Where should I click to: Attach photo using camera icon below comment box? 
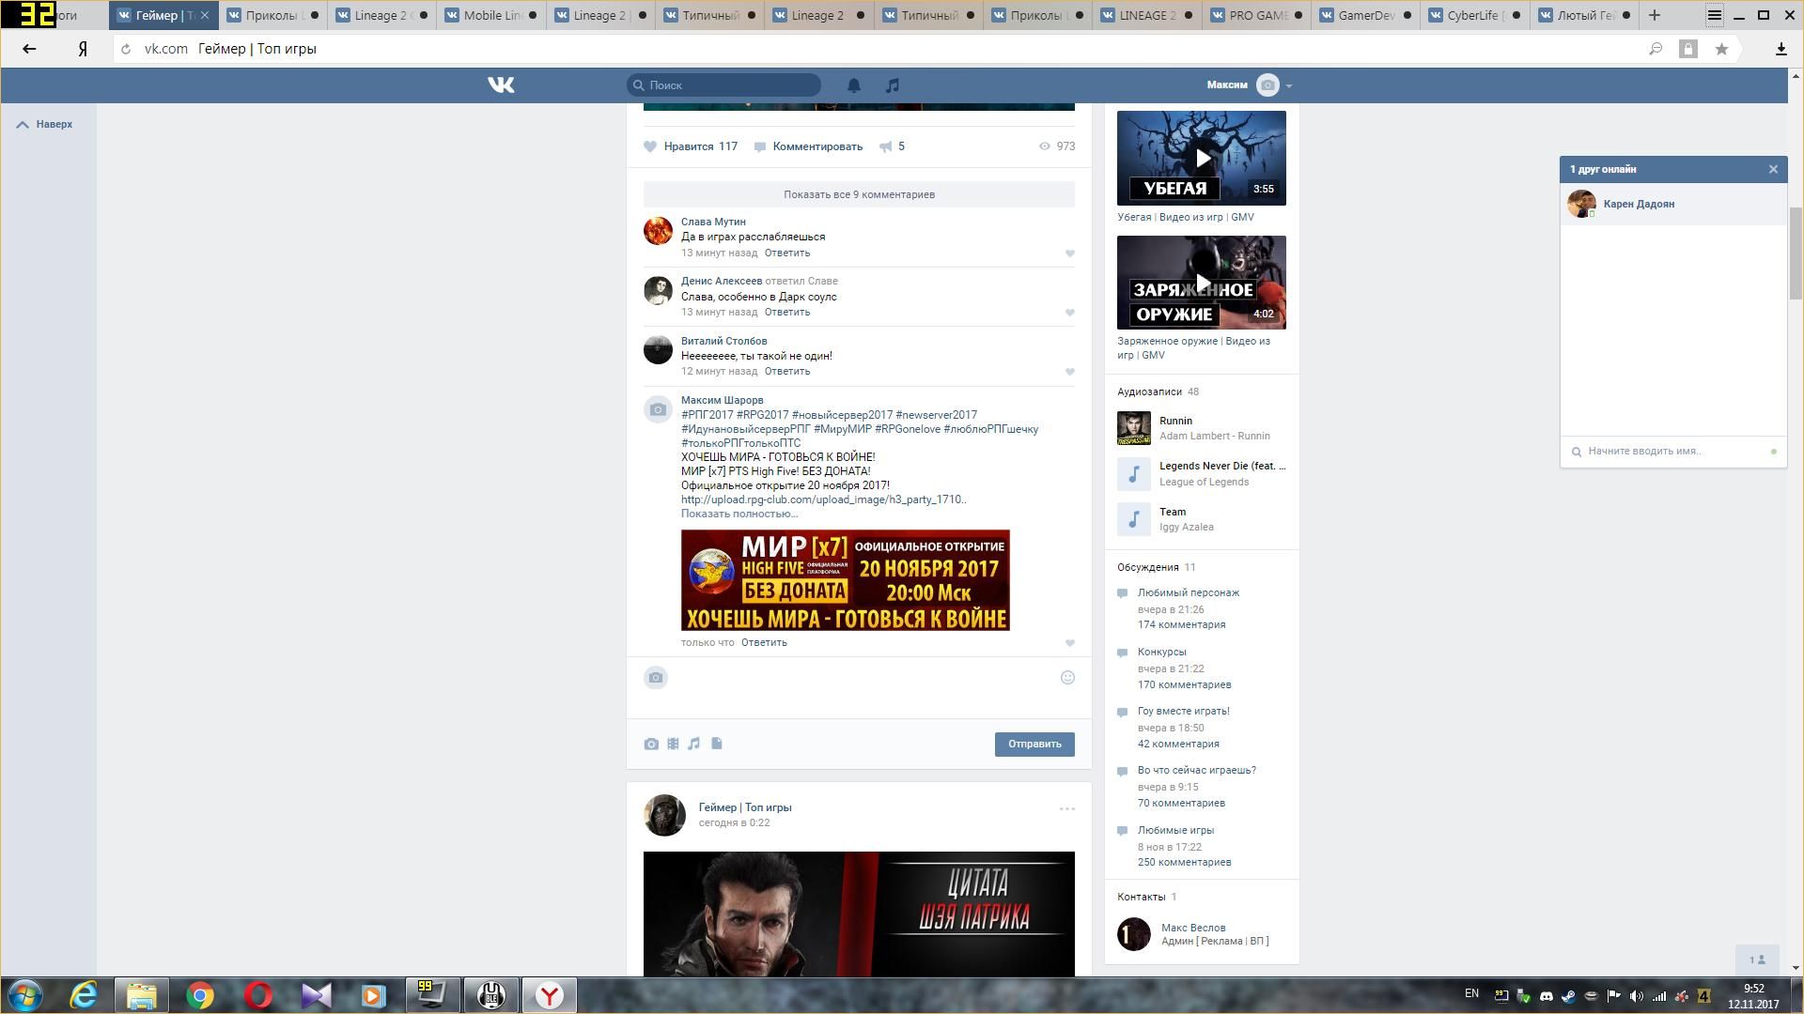click(x=651, y=744)
